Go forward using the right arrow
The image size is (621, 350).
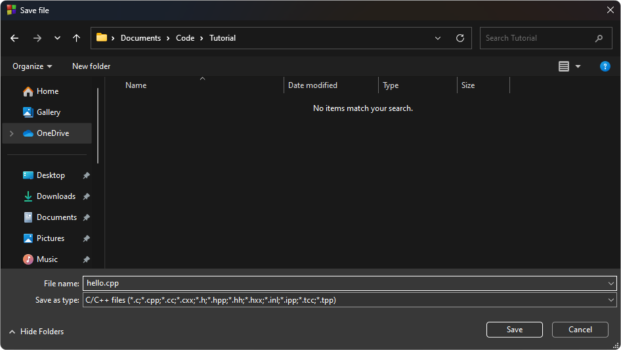point(37,38)
